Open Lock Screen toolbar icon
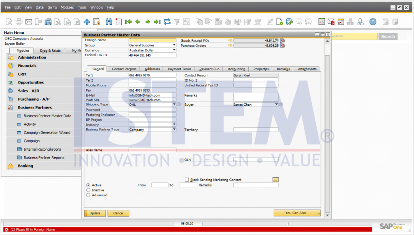 tap(97, 22)
